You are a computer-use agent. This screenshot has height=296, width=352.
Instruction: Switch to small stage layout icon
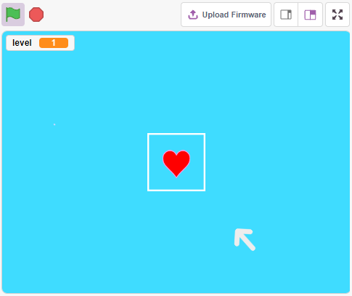coord(286,15)
